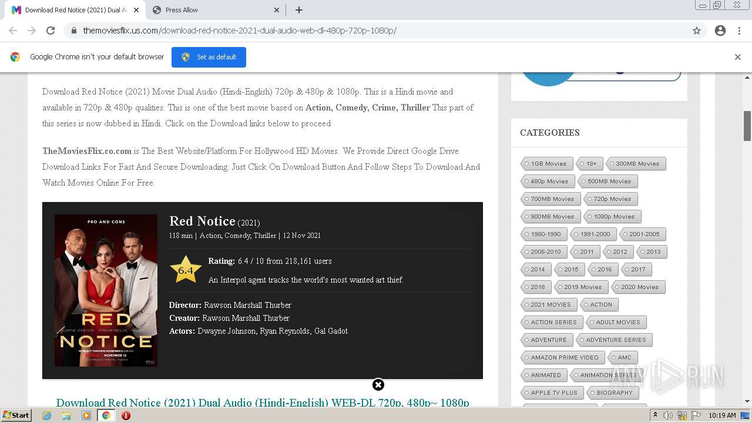The width and height of the screenshot is (752, 423).
Task: Open the Windows Start menu
Action: click(16, 415)
